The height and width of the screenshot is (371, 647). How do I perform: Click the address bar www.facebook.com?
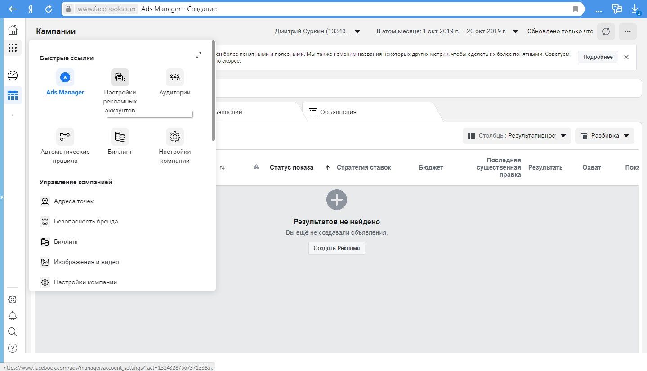pos(107,9)
